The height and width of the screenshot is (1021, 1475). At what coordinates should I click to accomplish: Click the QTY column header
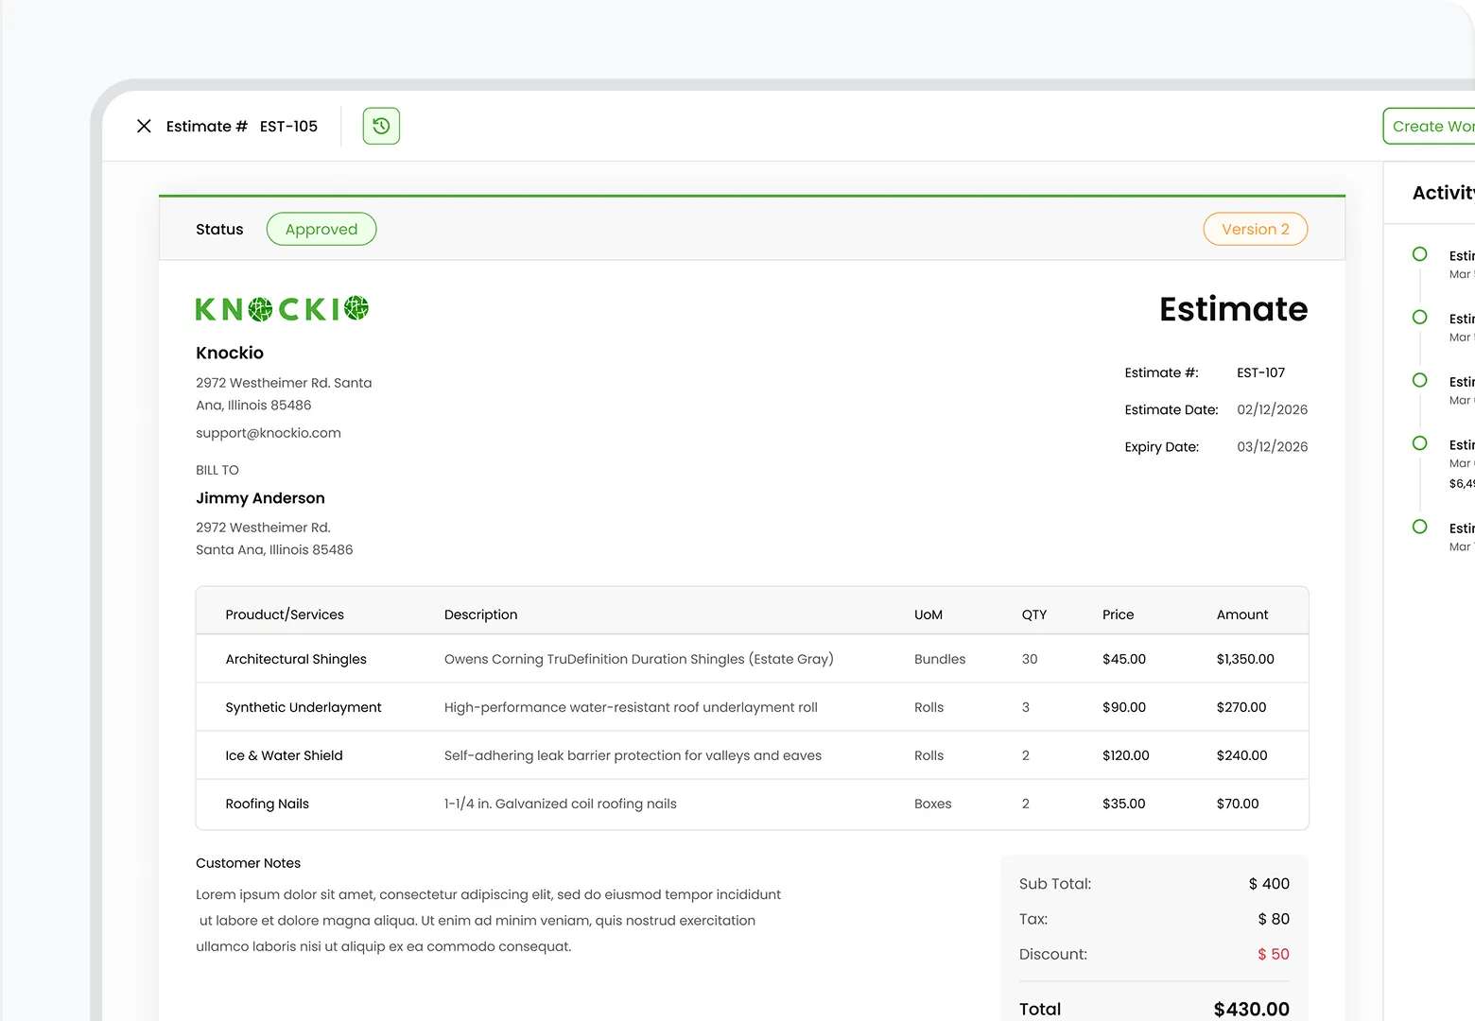[x=1034, y=614]
